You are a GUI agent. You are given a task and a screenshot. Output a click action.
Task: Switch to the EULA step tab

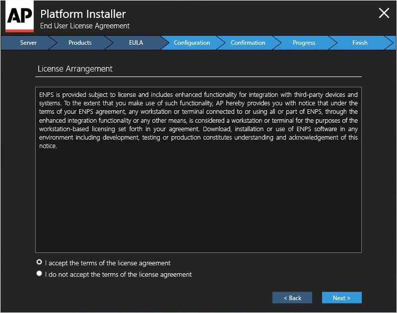(136, 43)
